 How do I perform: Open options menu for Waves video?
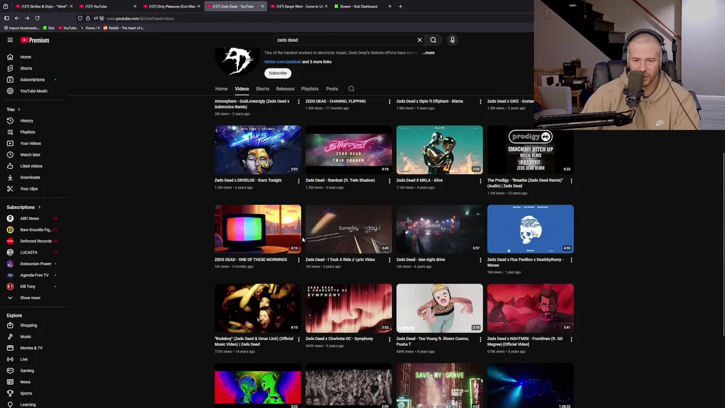(571, 261)
